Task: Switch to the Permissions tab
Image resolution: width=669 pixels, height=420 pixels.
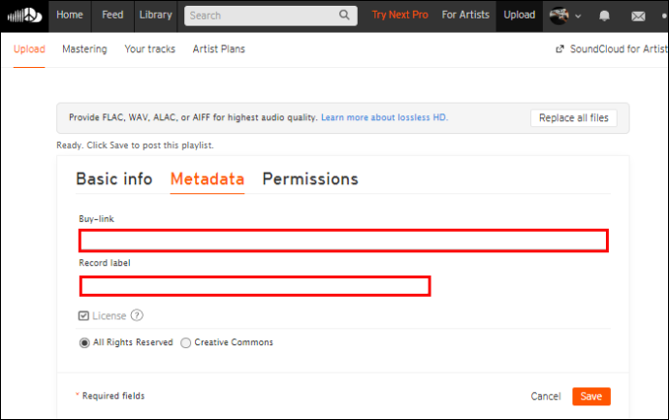Action: (310, 178)
